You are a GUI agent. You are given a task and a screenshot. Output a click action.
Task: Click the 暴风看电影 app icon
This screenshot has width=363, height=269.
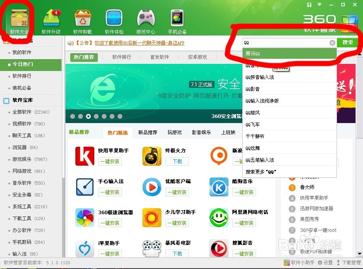coord(151,248)
